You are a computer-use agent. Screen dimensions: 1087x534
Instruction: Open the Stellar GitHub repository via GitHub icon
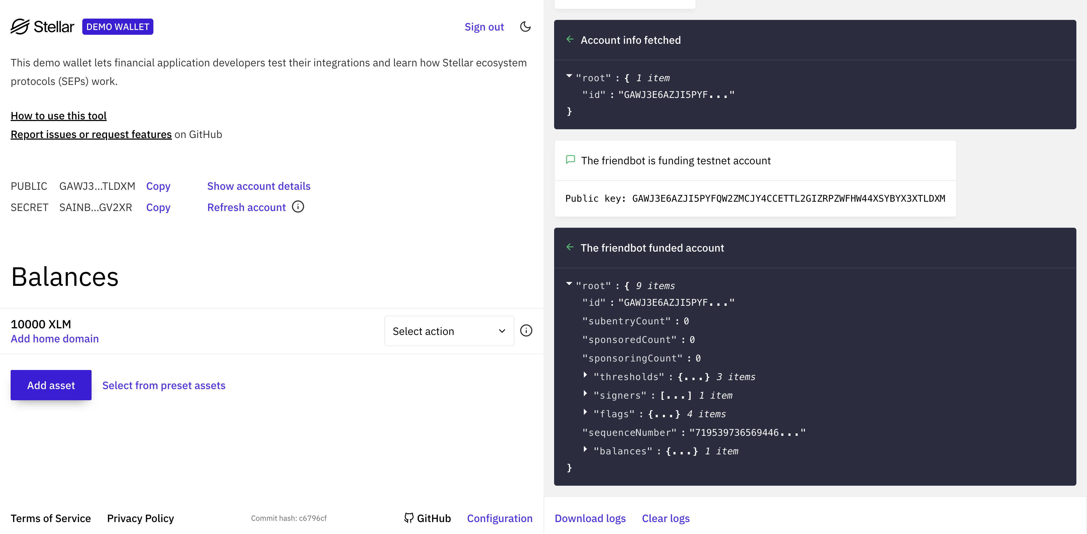(409, 518)
